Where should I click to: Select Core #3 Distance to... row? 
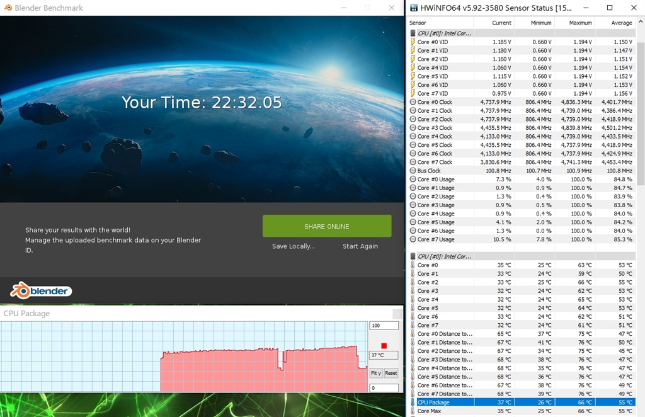pos(522,360)
